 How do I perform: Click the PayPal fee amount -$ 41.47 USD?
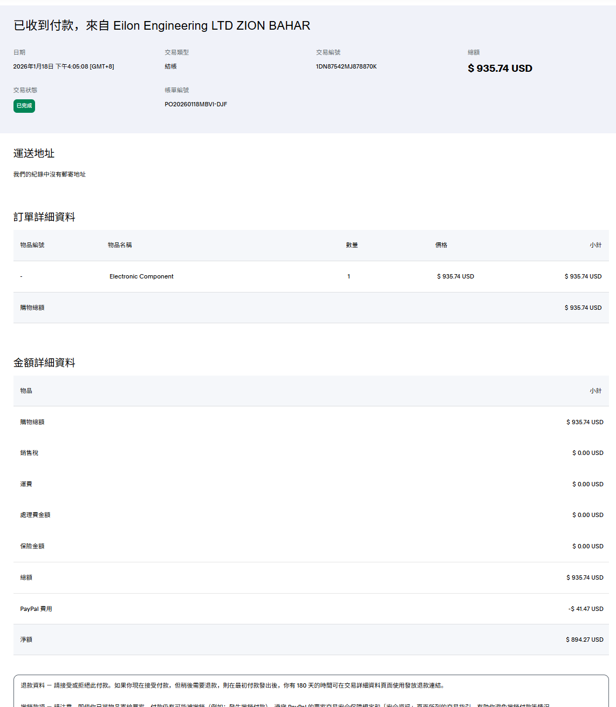585,609
